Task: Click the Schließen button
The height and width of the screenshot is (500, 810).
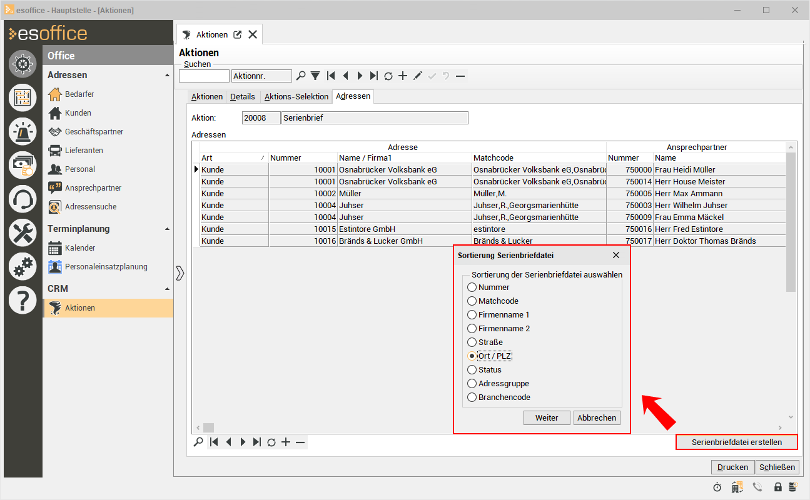Action: (x=777, y=467)
